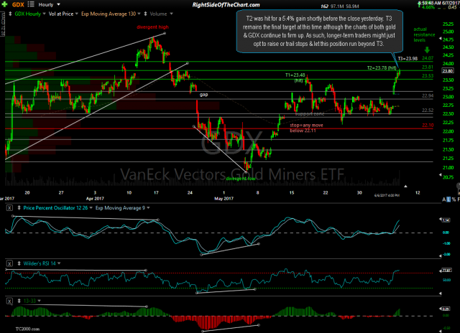Expand the Wilder's RSI 14 dropdown arrow
This screenshot has height=333, width=460.
pyautogui.click(x=59, y=263)
